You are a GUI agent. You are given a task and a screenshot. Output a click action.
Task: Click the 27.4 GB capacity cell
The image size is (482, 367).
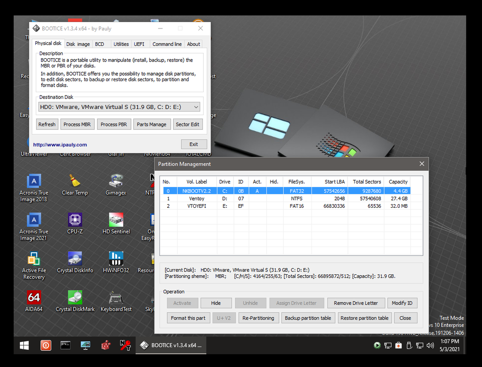[x=397, y=199]
